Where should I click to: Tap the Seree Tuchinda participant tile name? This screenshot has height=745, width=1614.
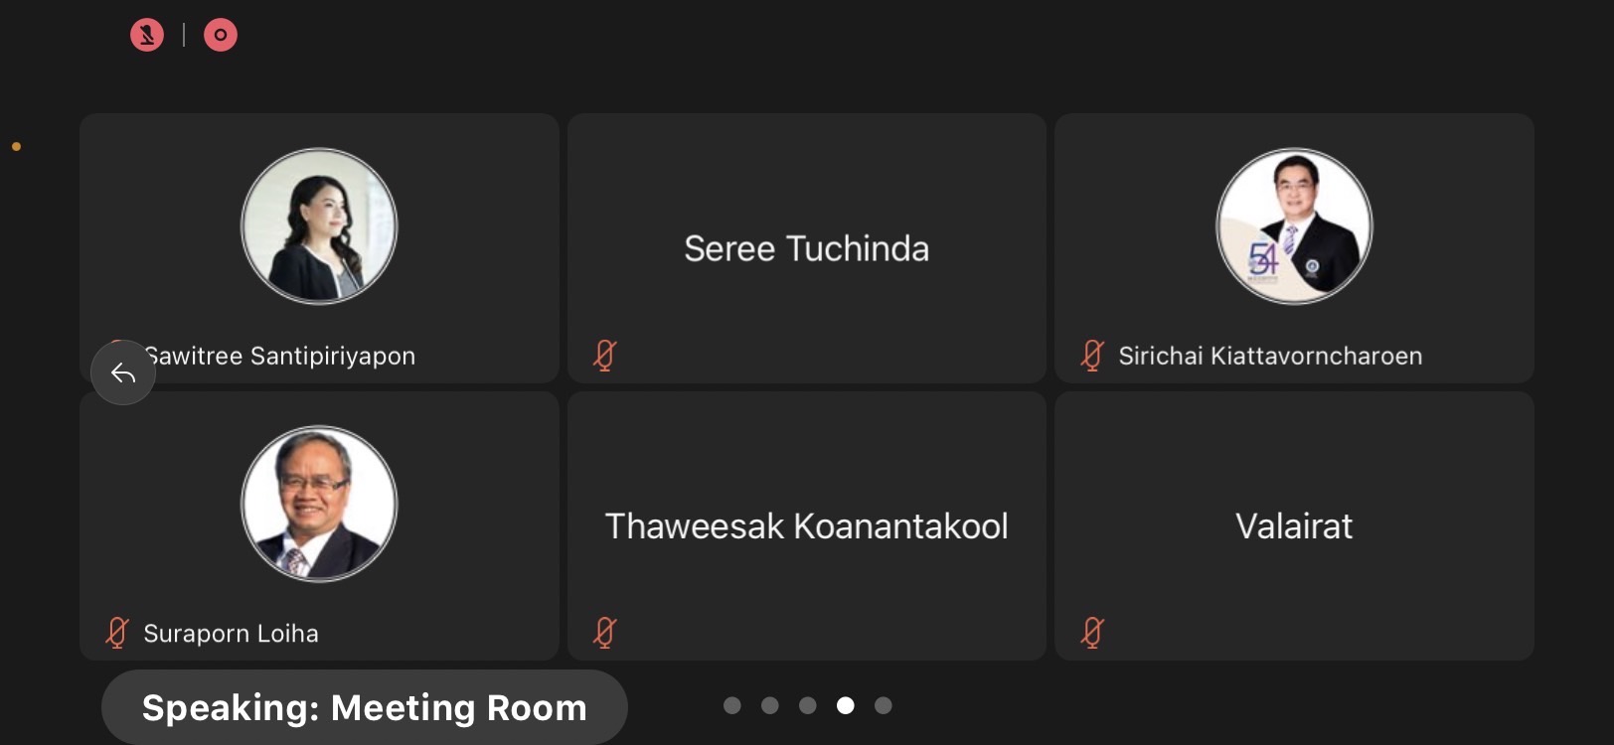click(806, 248)
